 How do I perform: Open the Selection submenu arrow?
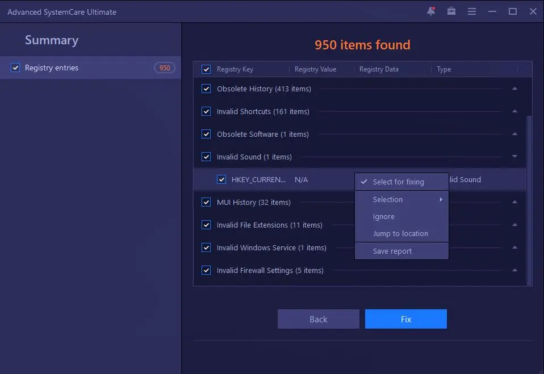point(441,200)
